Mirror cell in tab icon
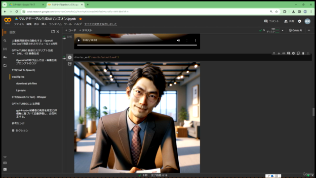This screenshot has width=316, height=178. 298,53
